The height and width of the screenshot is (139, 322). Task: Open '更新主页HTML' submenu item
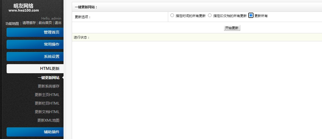[x=47, y=95]
